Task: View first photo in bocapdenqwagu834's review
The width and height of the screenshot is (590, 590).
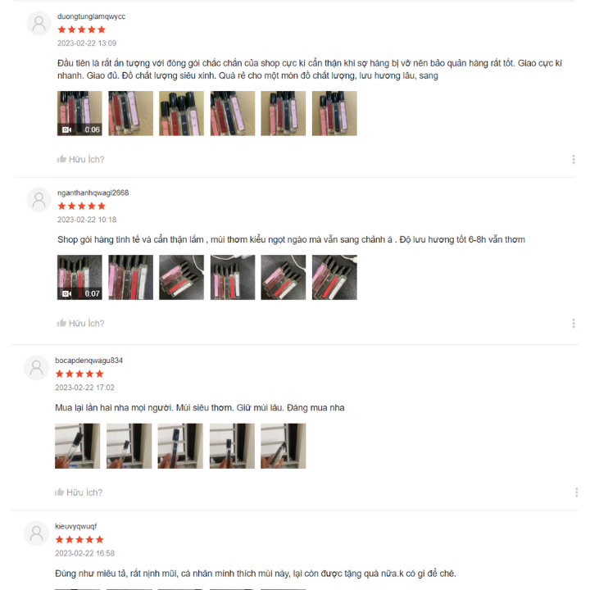Action: 78,446
